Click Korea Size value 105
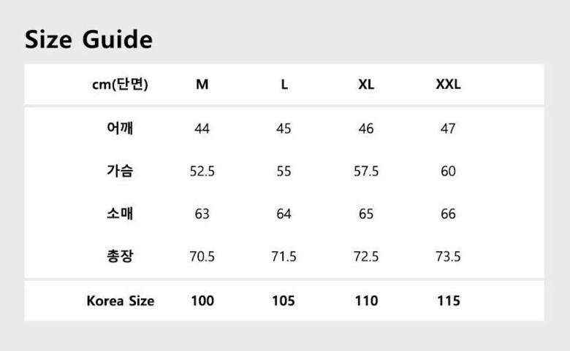 pyautogui.click(x=284, y=301)
